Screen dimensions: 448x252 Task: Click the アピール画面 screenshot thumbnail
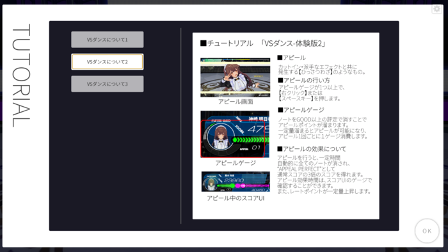[x=235, y=77]
